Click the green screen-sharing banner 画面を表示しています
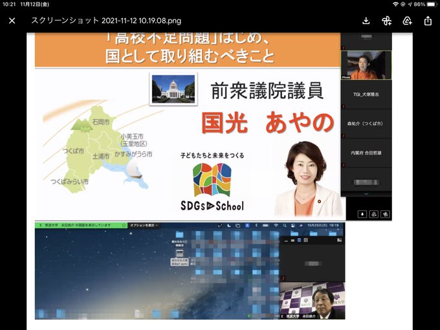440x330 pixels. pos(81,225)
